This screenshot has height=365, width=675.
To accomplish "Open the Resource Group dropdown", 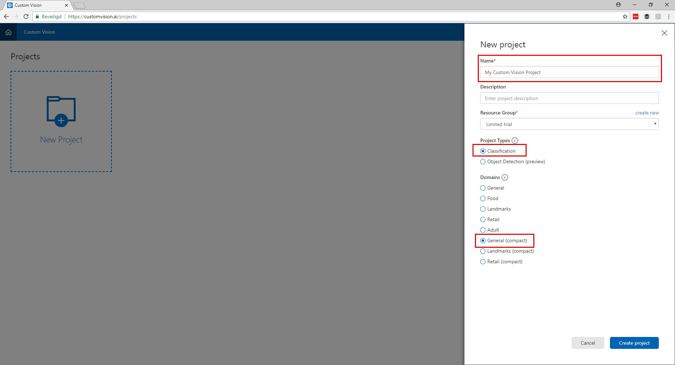I will click(x=569, y=124).
